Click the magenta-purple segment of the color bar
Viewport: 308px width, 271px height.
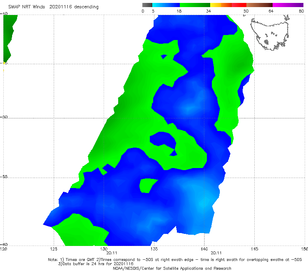tap(288, 5)
